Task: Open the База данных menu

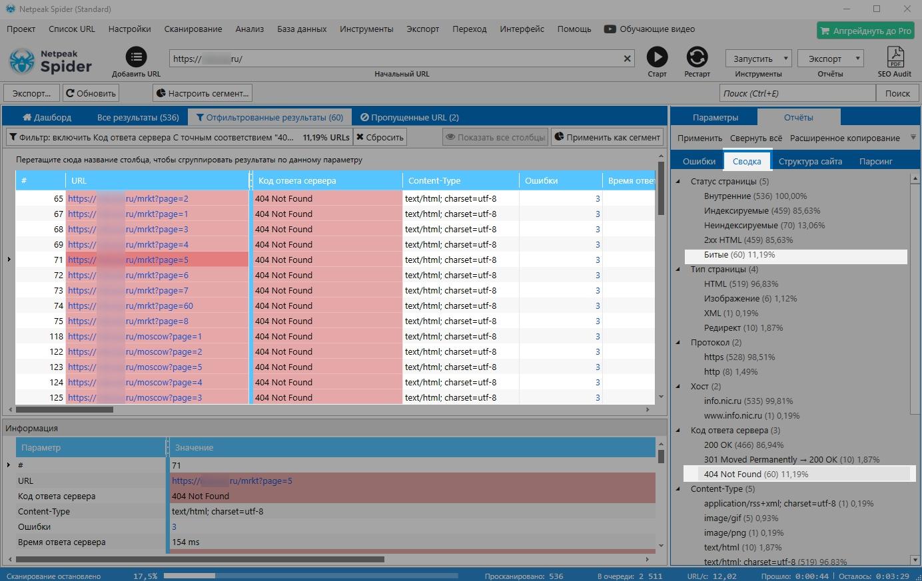Action: click(302, 29)
